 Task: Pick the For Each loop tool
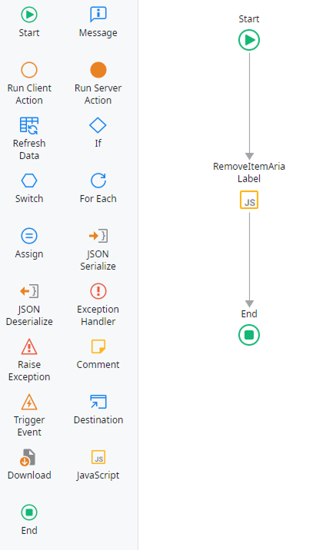(98, 181)
